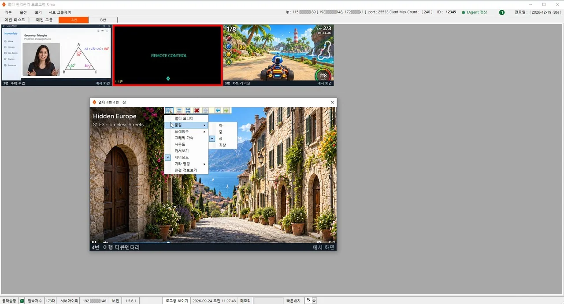The height and width of the screenshot is (304, 564).
Task: Click the video fullscreen icon in popup
Action: [332, 242]
